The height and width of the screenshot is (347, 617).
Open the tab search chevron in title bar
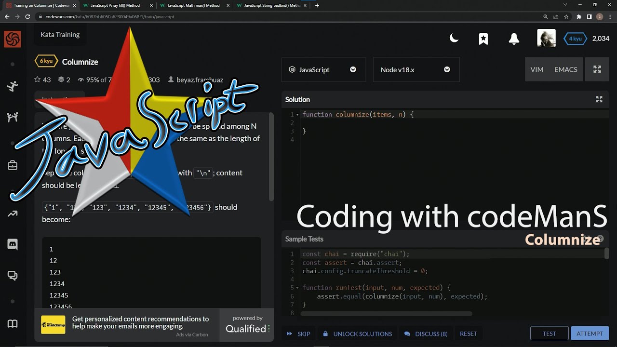point(565,5)
